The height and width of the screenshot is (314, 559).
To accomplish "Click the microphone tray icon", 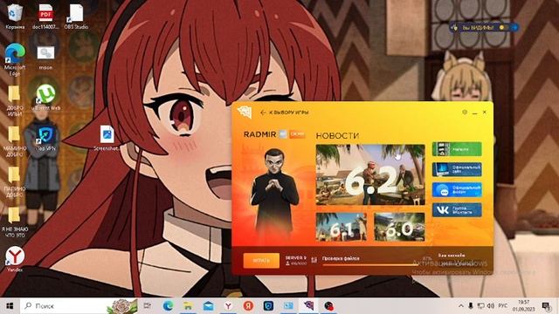I will (x=471, y=306).
